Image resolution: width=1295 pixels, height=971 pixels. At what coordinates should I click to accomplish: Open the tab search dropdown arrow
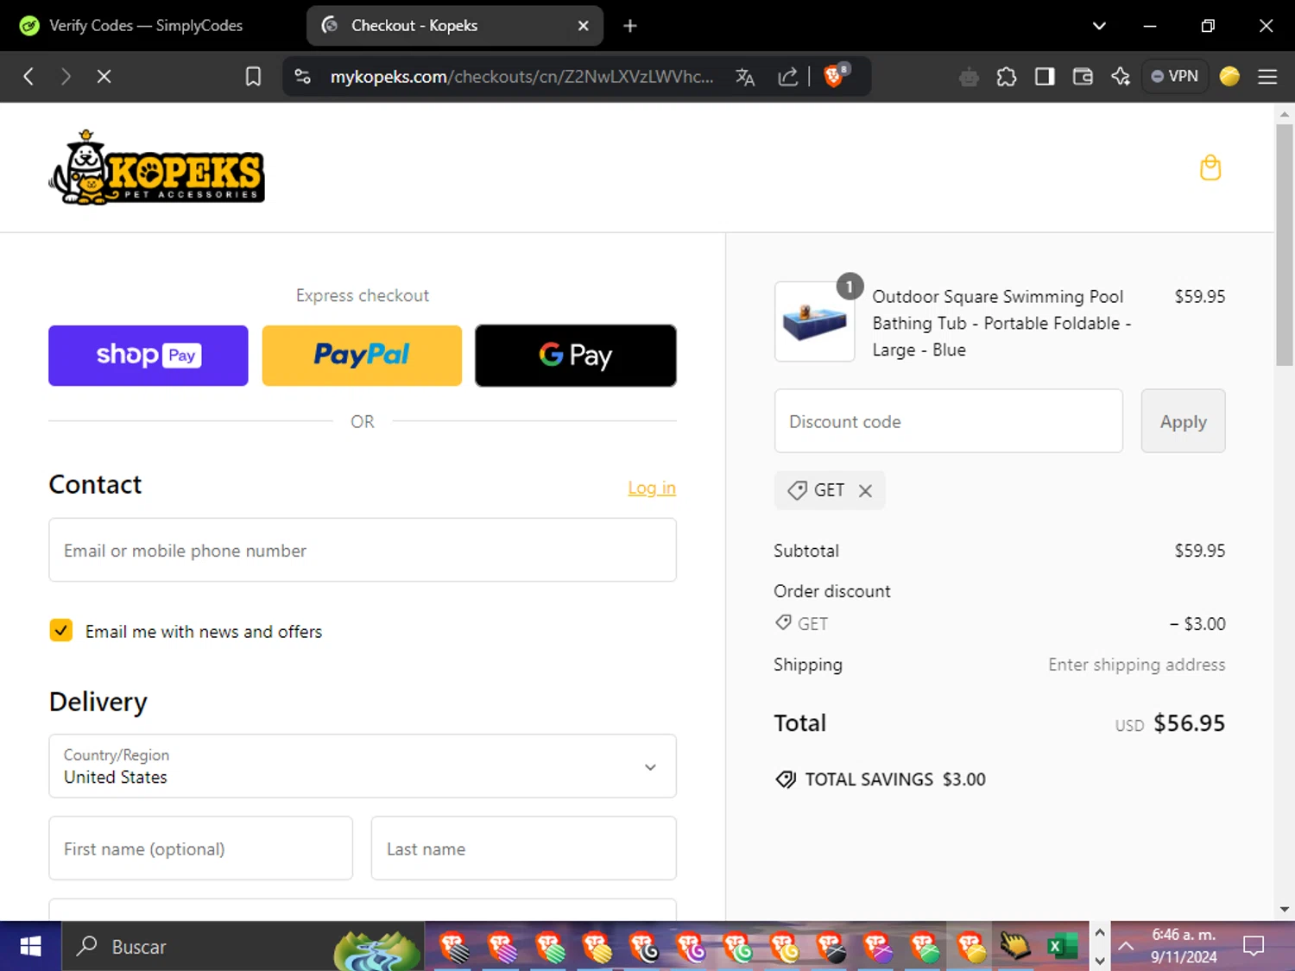1099,26
